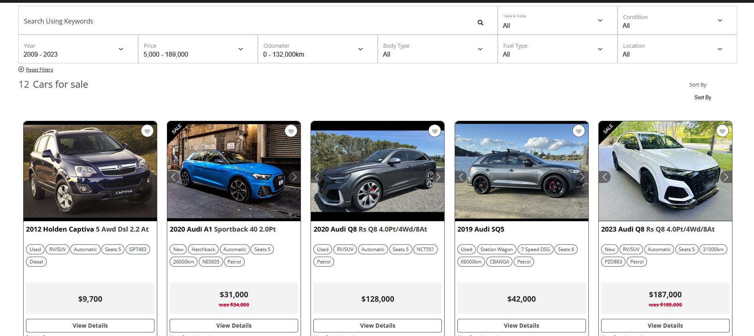Viewport: 754px width, 336px height.
Task: Click the Reset Filters link
Action: 40,70
